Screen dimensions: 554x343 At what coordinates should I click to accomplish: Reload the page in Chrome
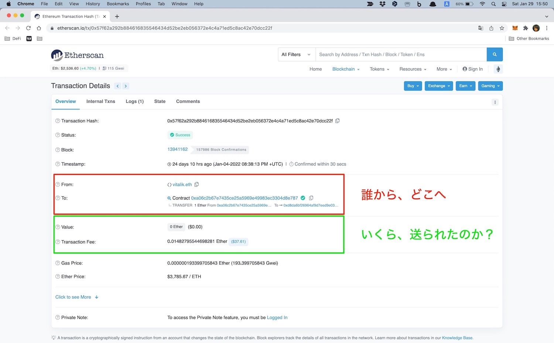click(28, 28)
